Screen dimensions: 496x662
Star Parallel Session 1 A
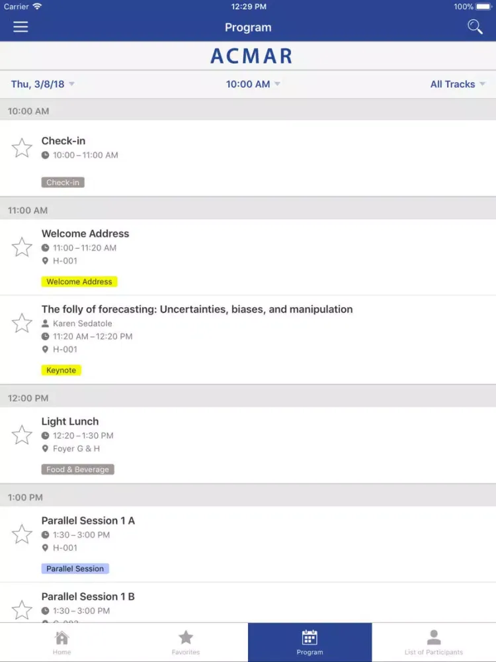tap(22, 534)
